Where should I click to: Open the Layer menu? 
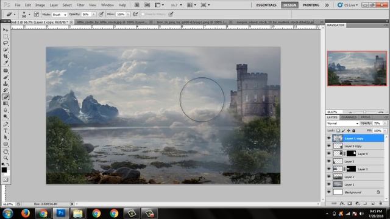point(54,5)
